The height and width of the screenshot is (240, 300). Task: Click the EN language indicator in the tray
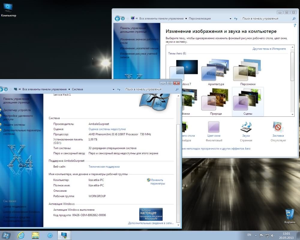click(249, 235)
